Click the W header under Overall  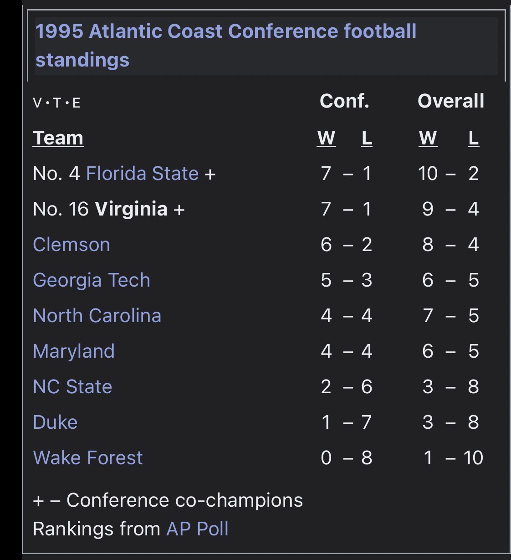point(428,138)
